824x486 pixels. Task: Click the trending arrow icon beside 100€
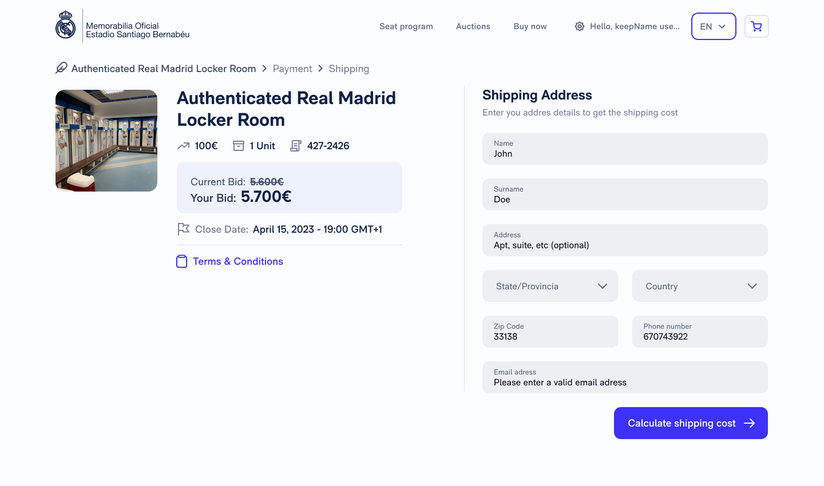coord(183,146)
